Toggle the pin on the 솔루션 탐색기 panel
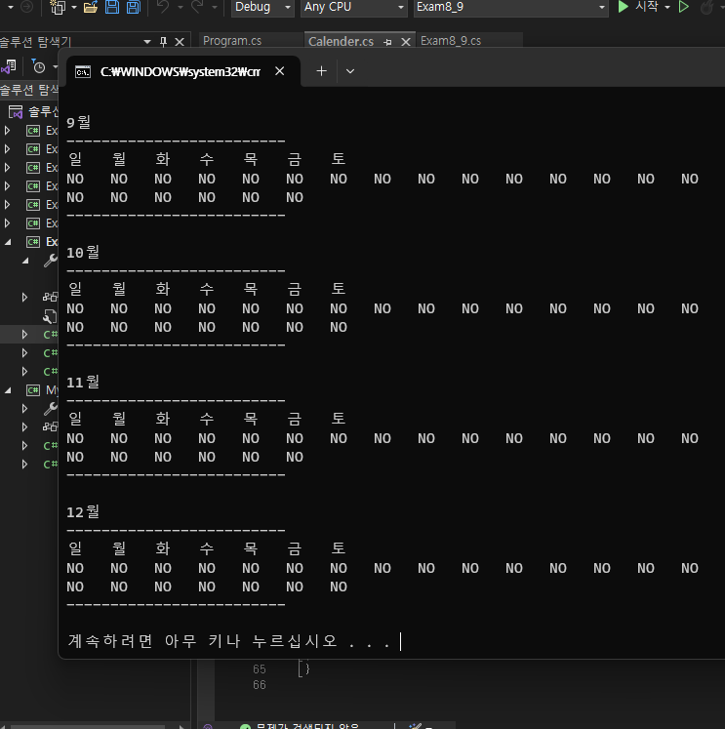 pos(163,42)
